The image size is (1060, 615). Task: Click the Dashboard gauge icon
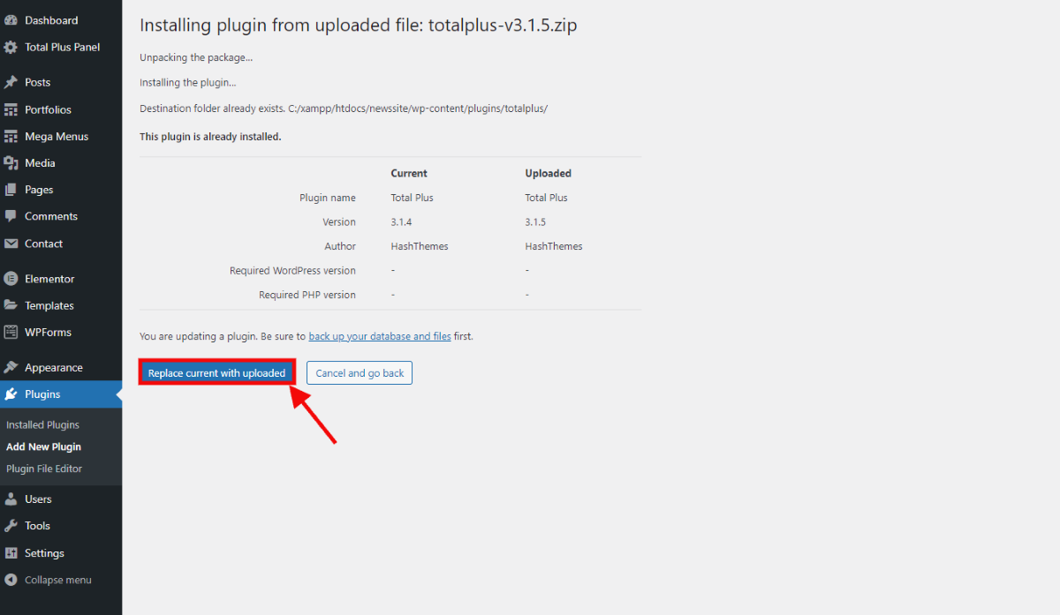(11, 20)
